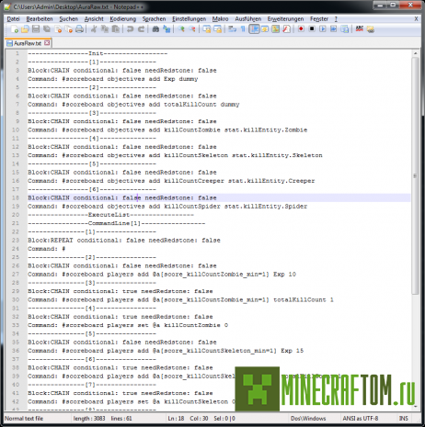
Task: Click the INS indicator in status bar
Action: tap(403, 418)
